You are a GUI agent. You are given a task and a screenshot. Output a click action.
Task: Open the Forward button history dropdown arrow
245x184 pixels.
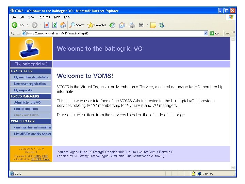[40, 25]
